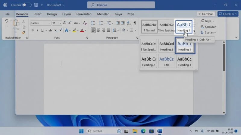The image size is (241, 135).
Task: Click the blue Kemlsili comments button
Action: pyautogui.click(x=228, y=14)
